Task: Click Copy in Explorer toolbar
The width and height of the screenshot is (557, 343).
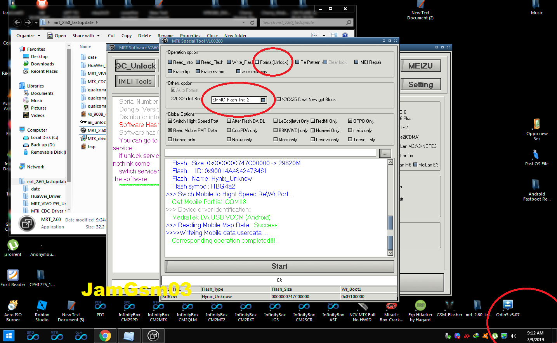Action: (127, 36)
